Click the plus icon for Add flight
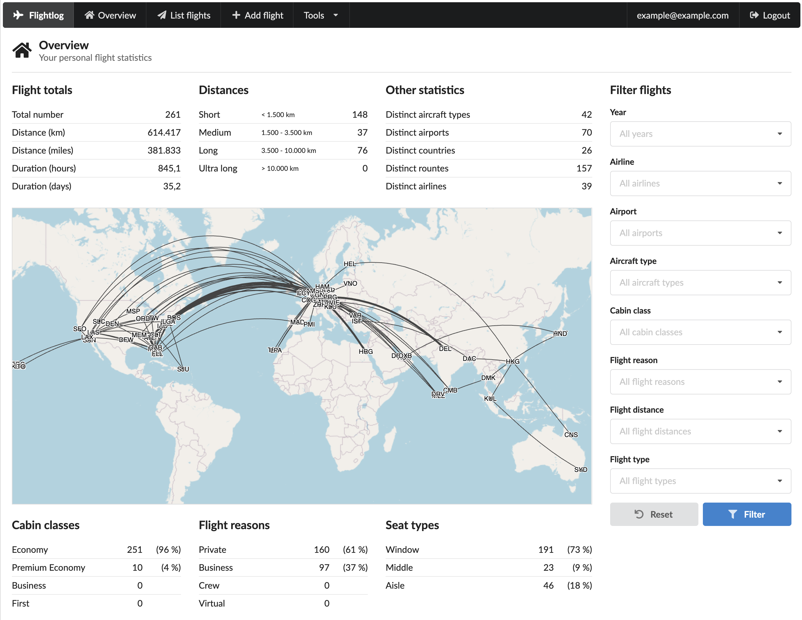The width and height of the screenshot is (802, 620). (236, 15)
